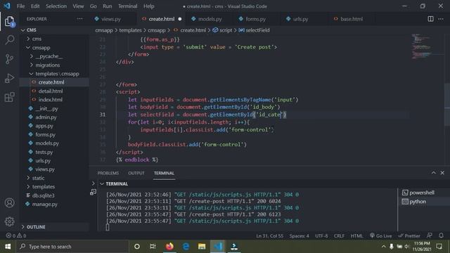450x253 pixels.
Task: Switch to the forms.py tab
Action: point(255,19)
